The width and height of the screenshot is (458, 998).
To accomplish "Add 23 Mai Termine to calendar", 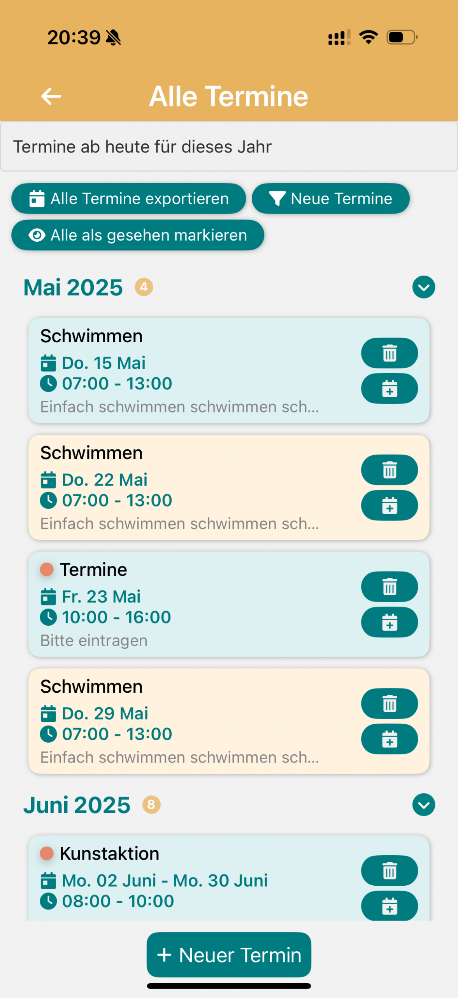I will coord(389,623).
